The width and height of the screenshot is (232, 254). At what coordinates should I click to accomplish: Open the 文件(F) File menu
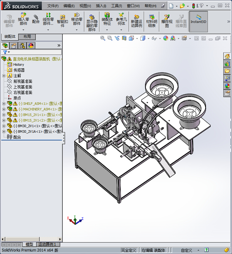(x=53, y=6)
